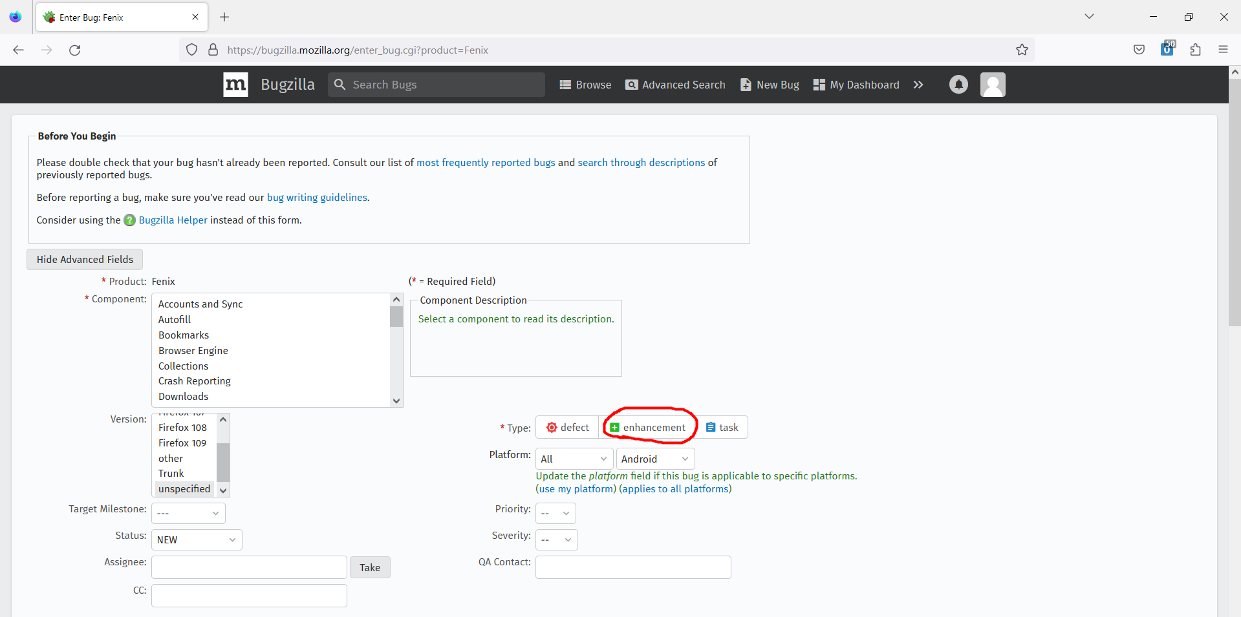Click the Bugzilla Helper green help icon
The image size is (1241, 617).
point(129,220)
